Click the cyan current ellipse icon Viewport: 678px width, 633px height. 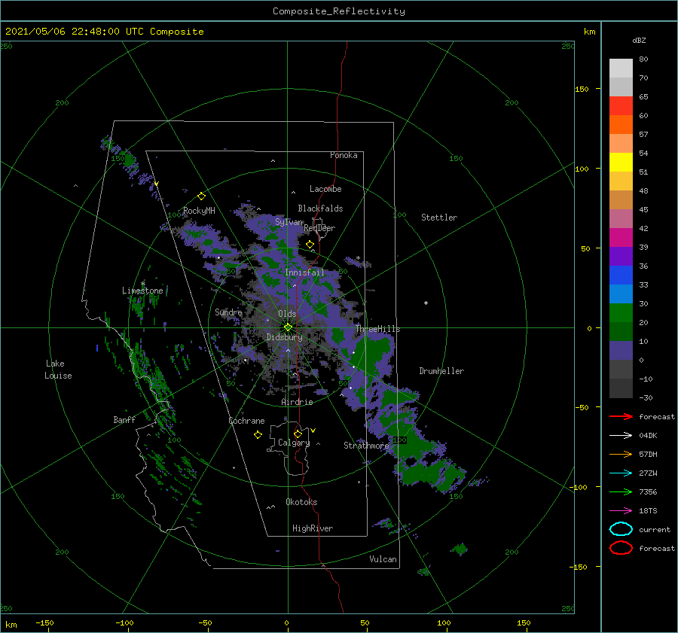(x=621, y=529)
